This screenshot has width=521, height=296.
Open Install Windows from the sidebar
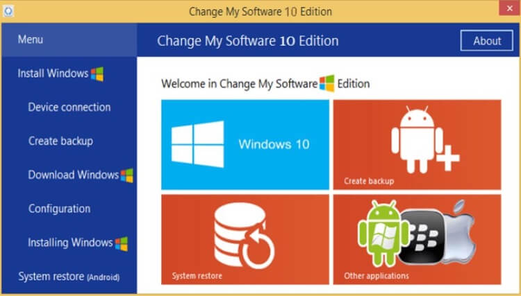tap(53, 73)
